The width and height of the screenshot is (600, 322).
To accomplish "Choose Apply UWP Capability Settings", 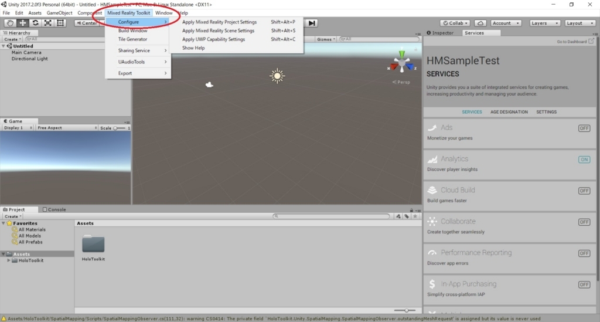I will (237, 39).
